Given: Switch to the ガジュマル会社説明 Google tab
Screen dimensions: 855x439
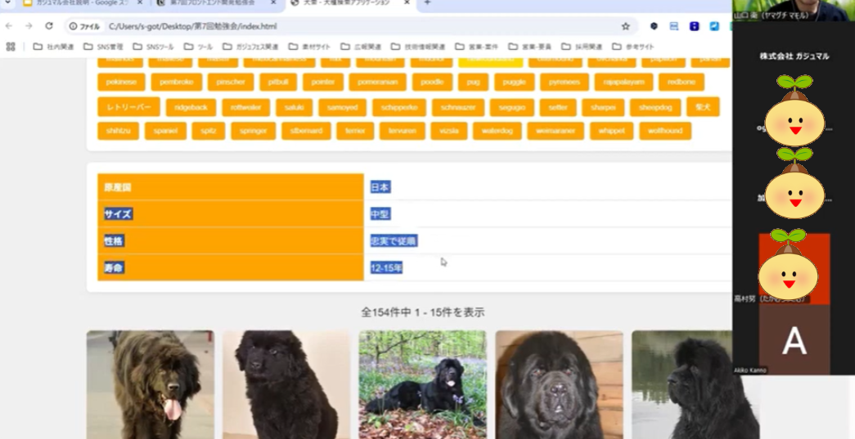Looking at the screenshot, I should coord(83,2).
